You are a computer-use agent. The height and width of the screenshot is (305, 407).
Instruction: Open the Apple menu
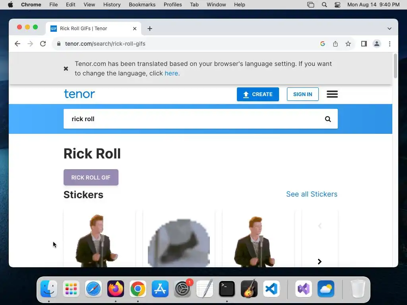(x=10, y=5)
